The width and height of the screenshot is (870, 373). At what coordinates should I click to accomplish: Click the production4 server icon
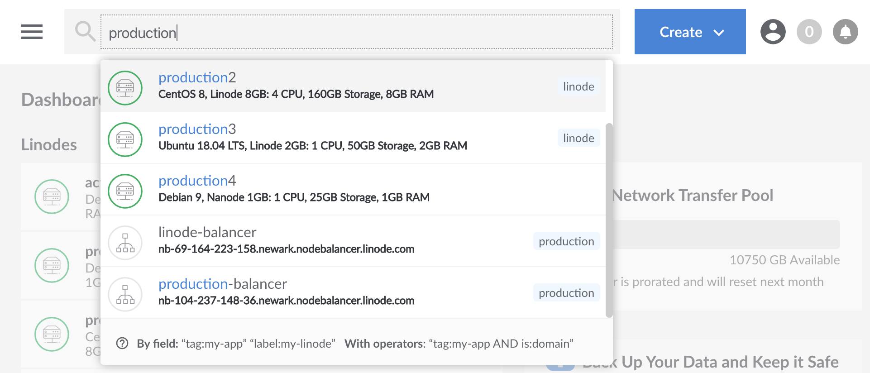[x=125, y=191]
